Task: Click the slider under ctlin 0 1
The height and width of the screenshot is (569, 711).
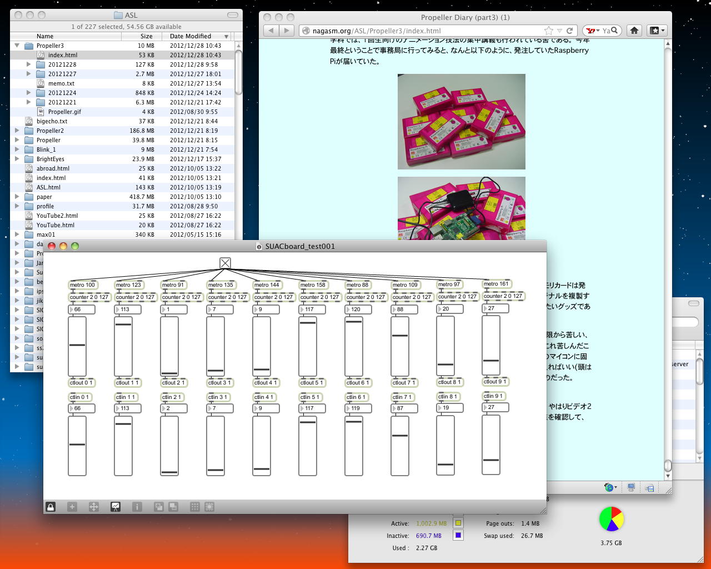Action: tap(77, 446)
